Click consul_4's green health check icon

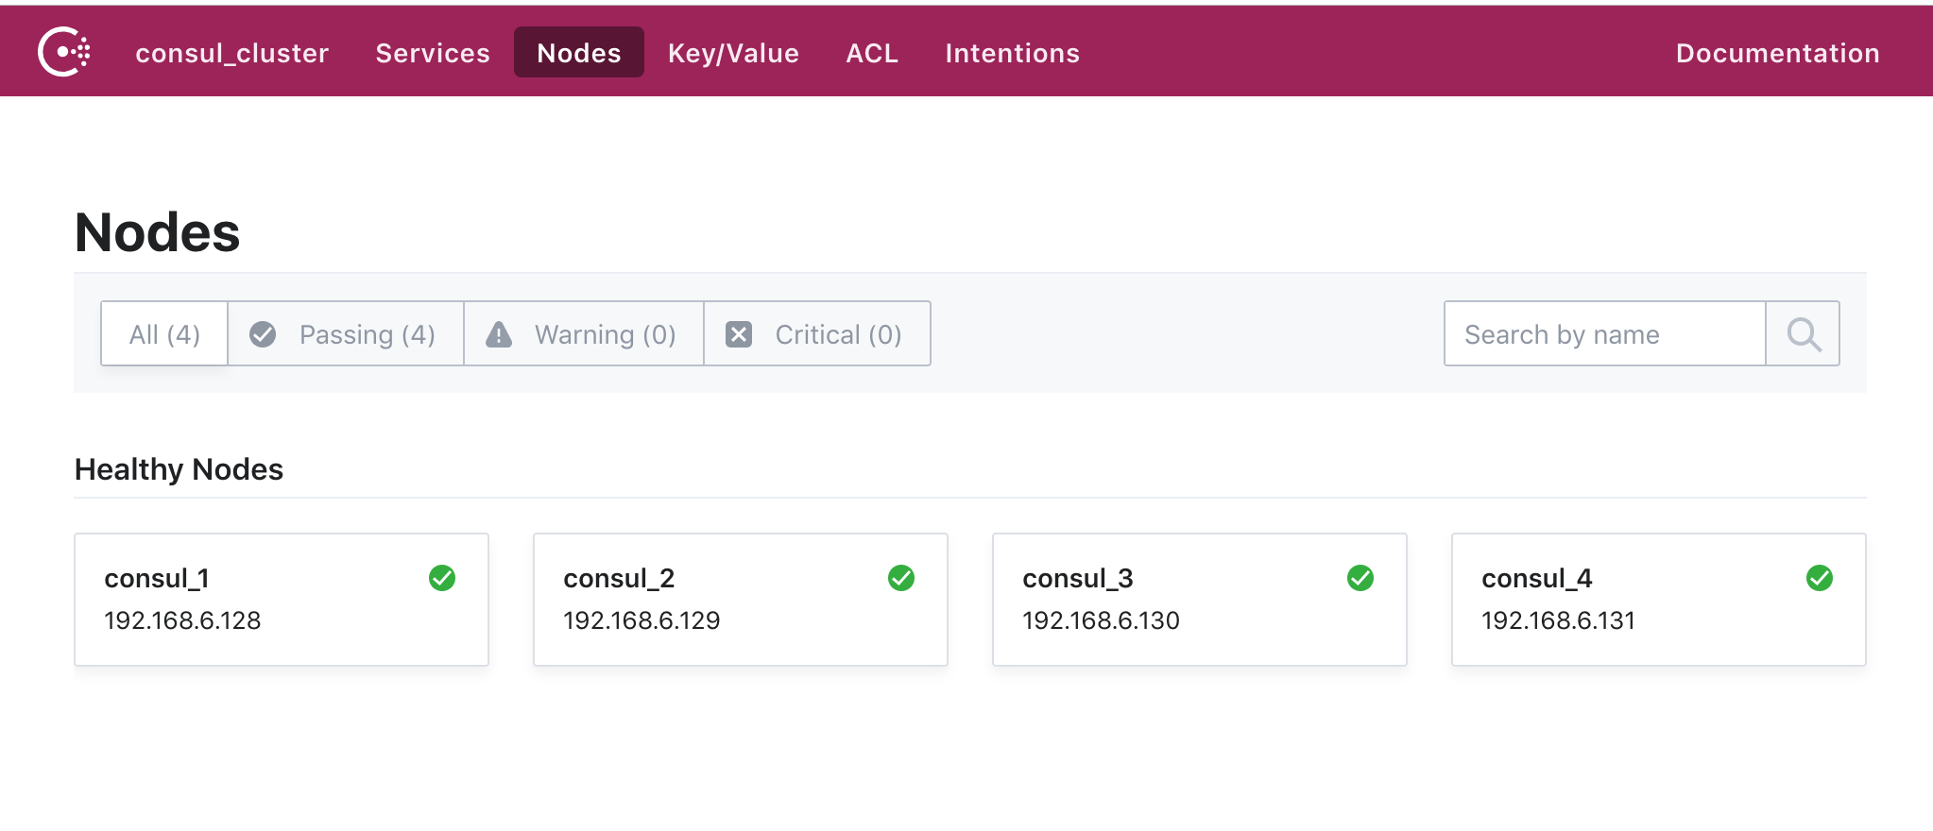click(1821, 577)
